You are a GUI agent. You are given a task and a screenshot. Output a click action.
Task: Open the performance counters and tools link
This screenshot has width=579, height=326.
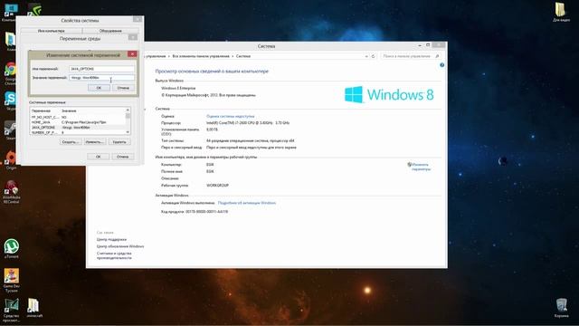tap(114, 255)
